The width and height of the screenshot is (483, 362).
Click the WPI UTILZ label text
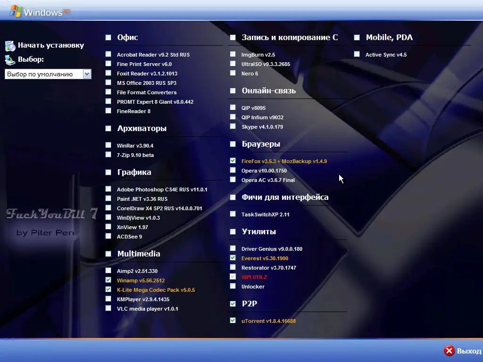(254, 277)
